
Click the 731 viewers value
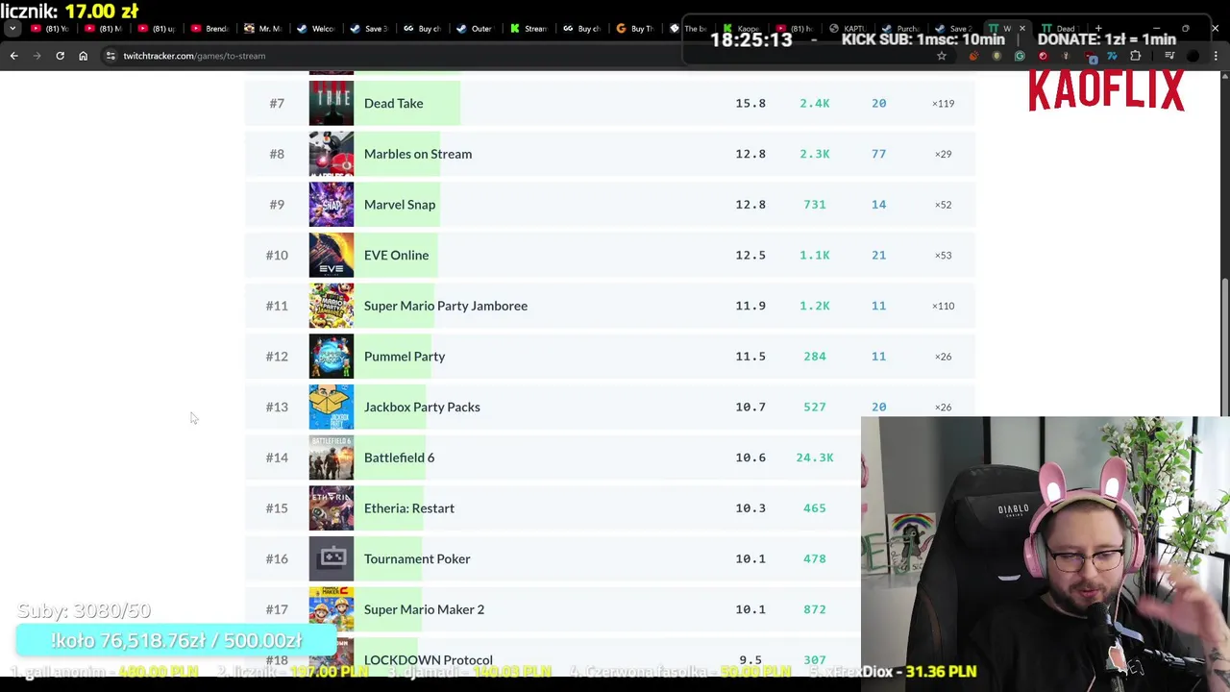(815, 205)
